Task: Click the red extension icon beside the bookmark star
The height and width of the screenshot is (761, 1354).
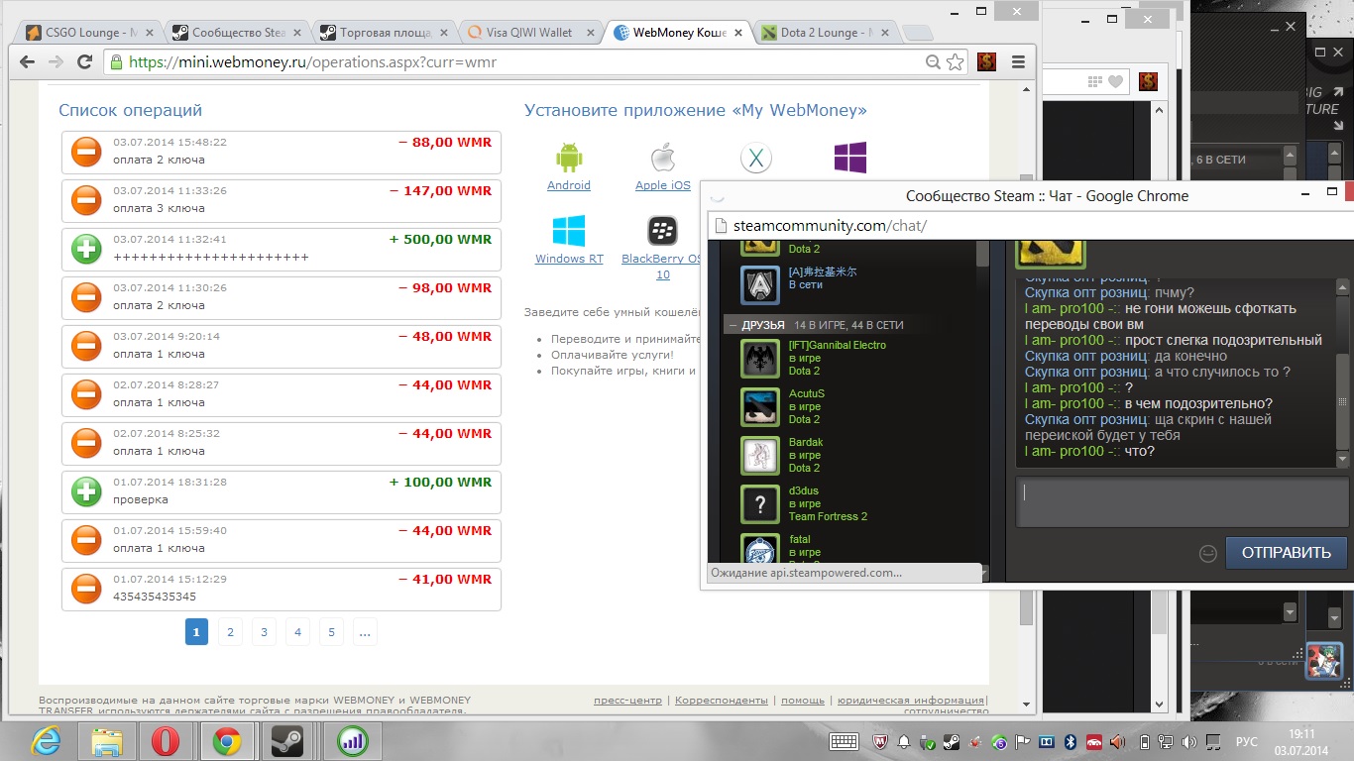Action: coord(986,61)
